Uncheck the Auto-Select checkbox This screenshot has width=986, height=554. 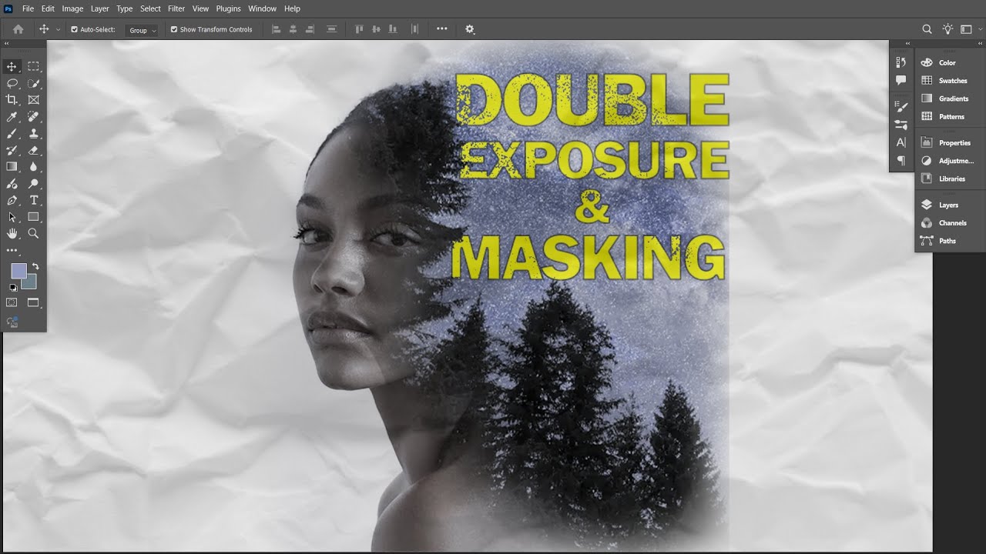pos(75,29)
